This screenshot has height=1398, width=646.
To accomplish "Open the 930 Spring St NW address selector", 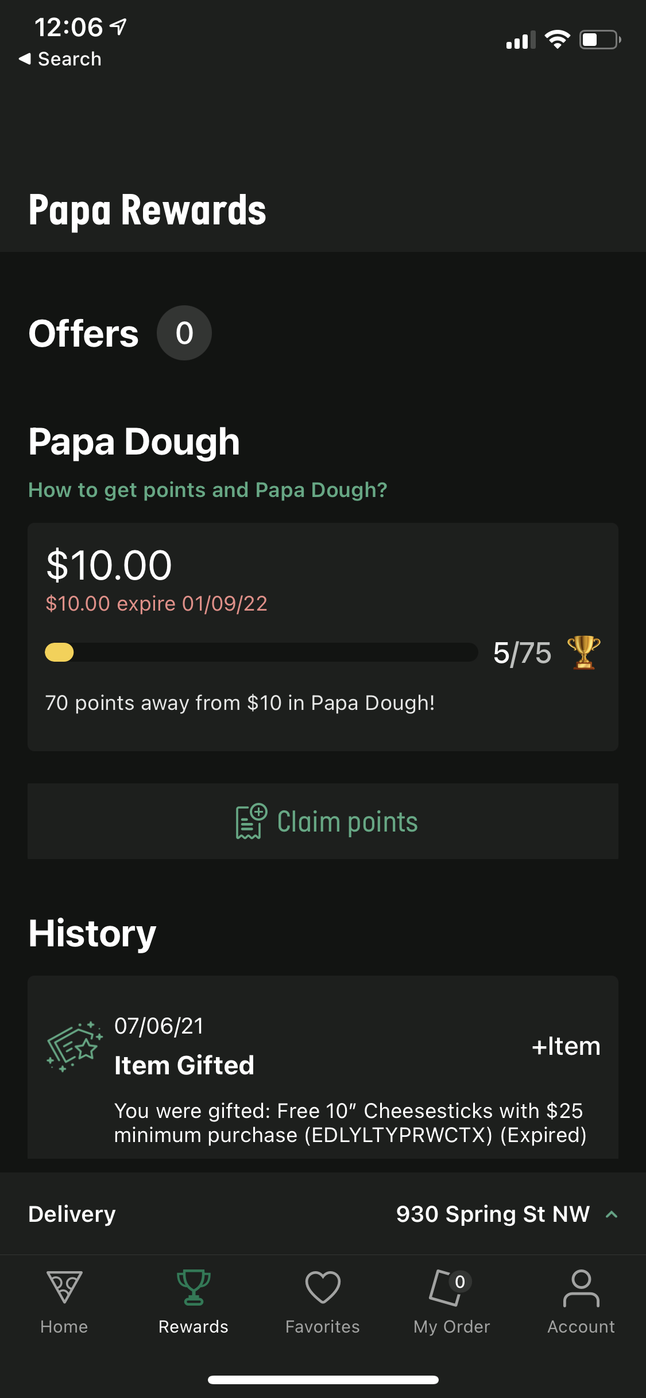I will [x=493, y=1214].
